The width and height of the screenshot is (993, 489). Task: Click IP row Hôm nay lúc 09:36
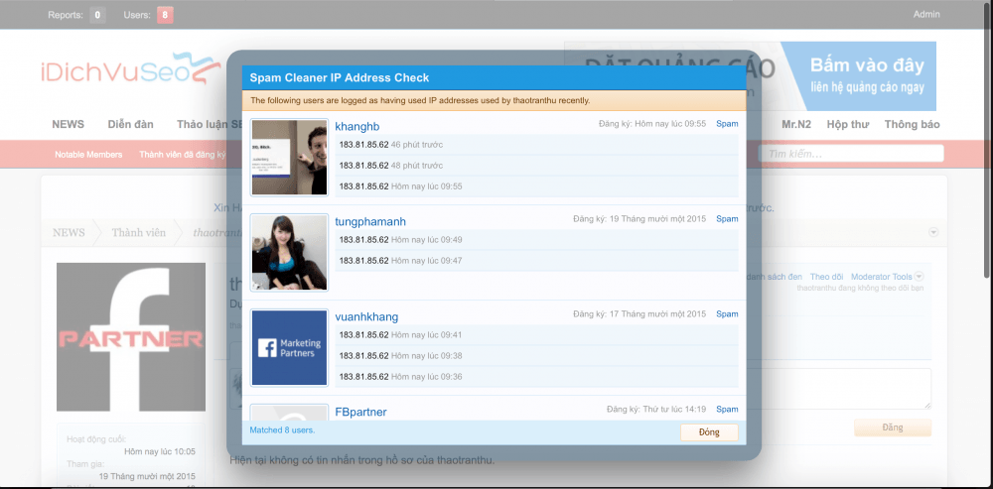(x=536, y=376)
